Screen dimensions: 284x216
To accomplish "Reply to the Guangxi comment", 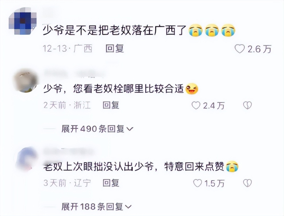I will point(115,49).
